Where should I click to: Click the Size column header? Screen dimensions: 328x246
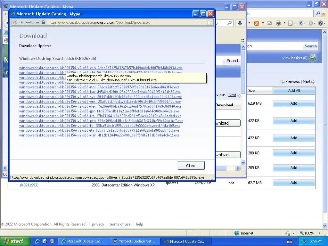260,91
